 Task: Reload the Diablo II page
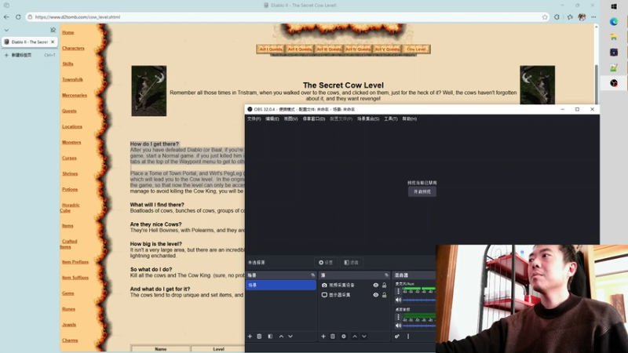point(18,16)
